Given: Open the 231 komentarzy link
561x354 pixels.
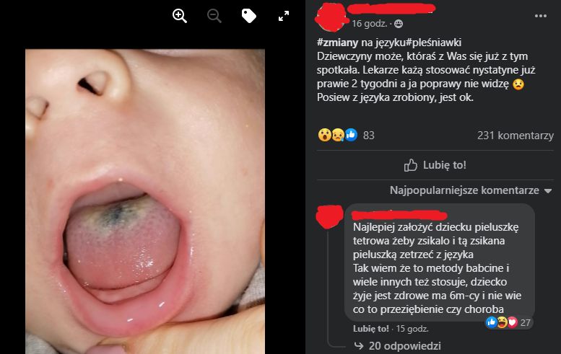Looking at the screenshot, I should pyautogui.click(x=516, y=136).
